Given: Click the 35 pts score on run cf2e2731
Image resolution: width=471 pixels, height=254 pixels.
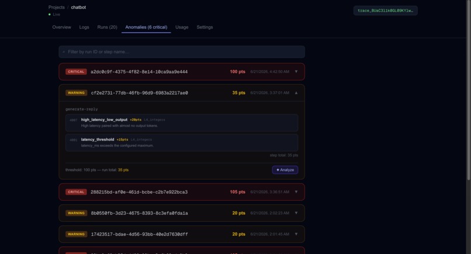Looking at the screenshot, I should pyautogui.click(x=239, y=93).
